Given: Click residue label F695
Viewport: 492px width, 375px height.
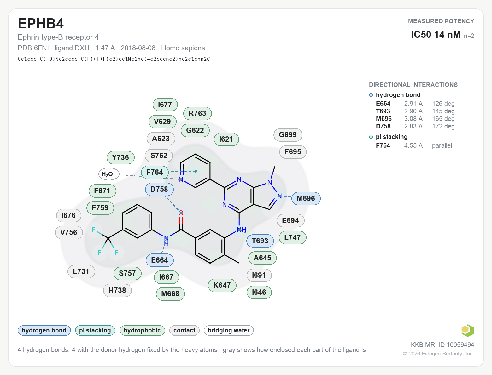Looking at the screenshot, I should coord(293,152).
